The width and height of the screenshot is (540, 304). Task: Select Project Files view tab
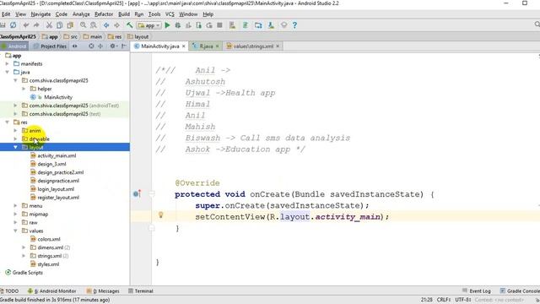pos(50,46)
